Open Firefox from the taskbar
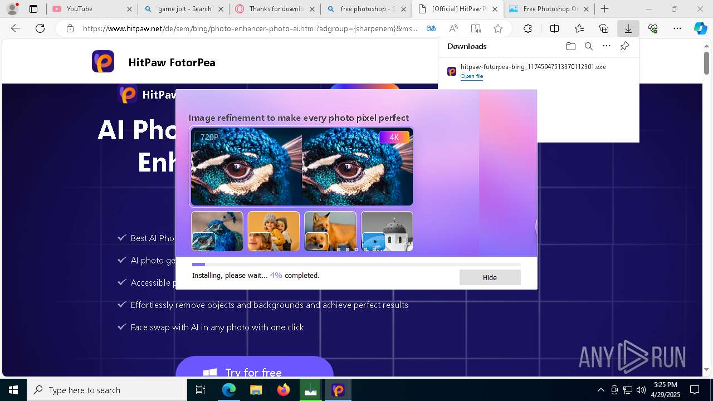Screen dimensions: 713x401 [x=284, y=390]
